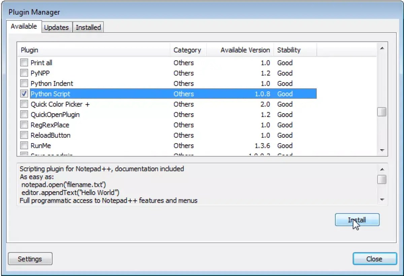This screenshot has width=404, height=276.
Task: Check the RunMe plugin checkbox
Action: [24, 146]
